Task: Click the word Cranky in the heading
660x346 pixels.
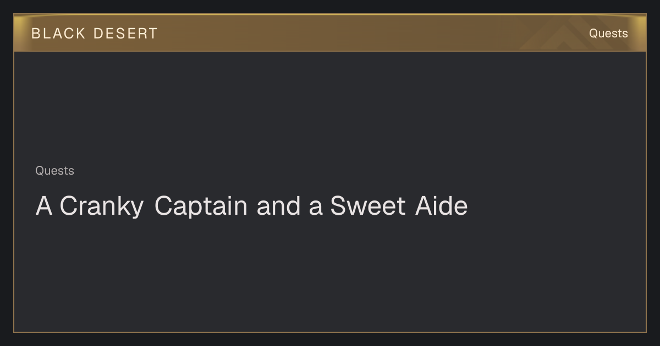Action: click(102, 207)
